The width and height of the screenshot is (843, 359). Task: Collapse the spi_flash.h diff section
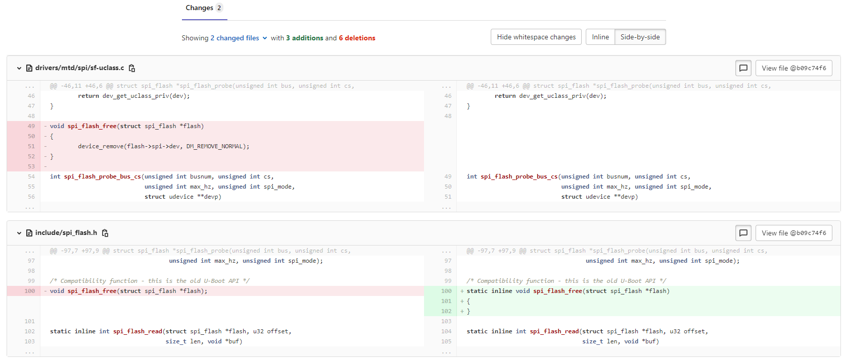pyautogui.click(x=19, y=233)
